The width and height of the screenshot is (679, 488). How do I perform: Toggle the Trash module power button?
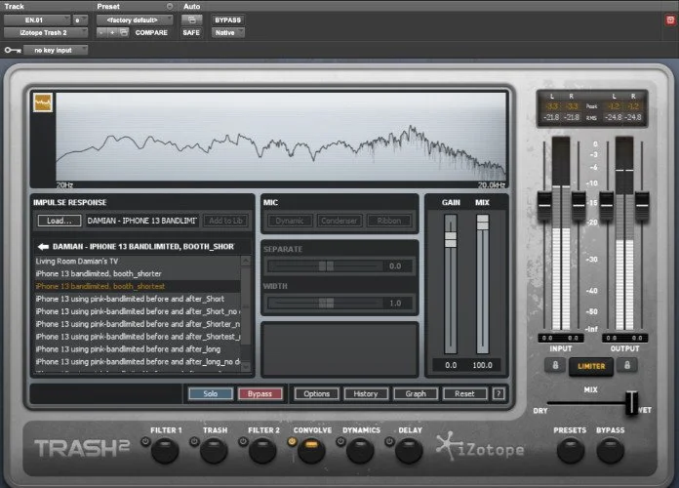194,442
